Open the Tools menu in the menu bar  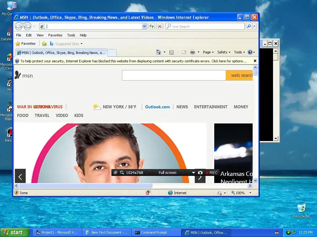71,35
